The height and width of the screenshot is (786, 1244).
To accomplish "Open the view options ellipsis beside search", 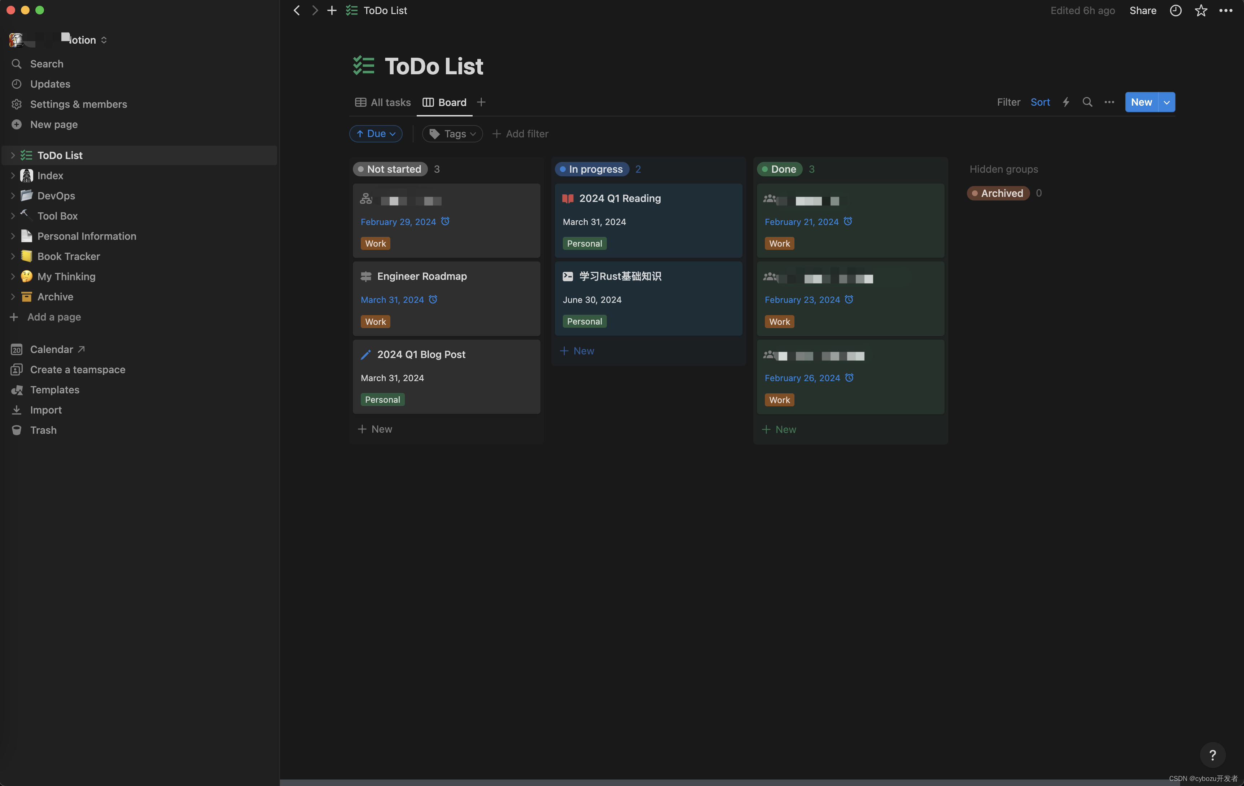I will pyautogui.click(x=1109, y=102).
